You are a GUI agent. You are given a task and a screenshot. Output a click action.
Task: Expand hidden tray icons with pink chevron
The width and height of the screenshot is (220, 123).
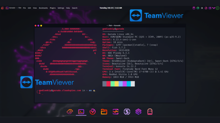[x=214, y=8]
